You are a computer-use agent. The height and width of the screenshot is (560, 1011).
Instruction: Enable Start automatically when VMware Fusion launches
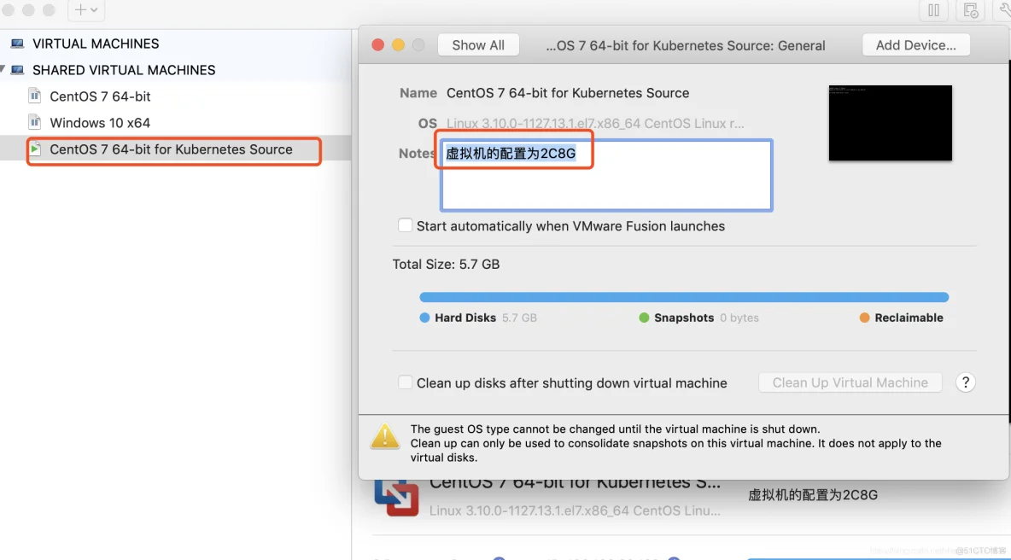(x=405, y=225)
